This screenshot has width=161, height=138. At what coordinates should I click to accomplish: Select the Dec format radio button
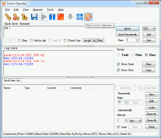click(146, 55)
